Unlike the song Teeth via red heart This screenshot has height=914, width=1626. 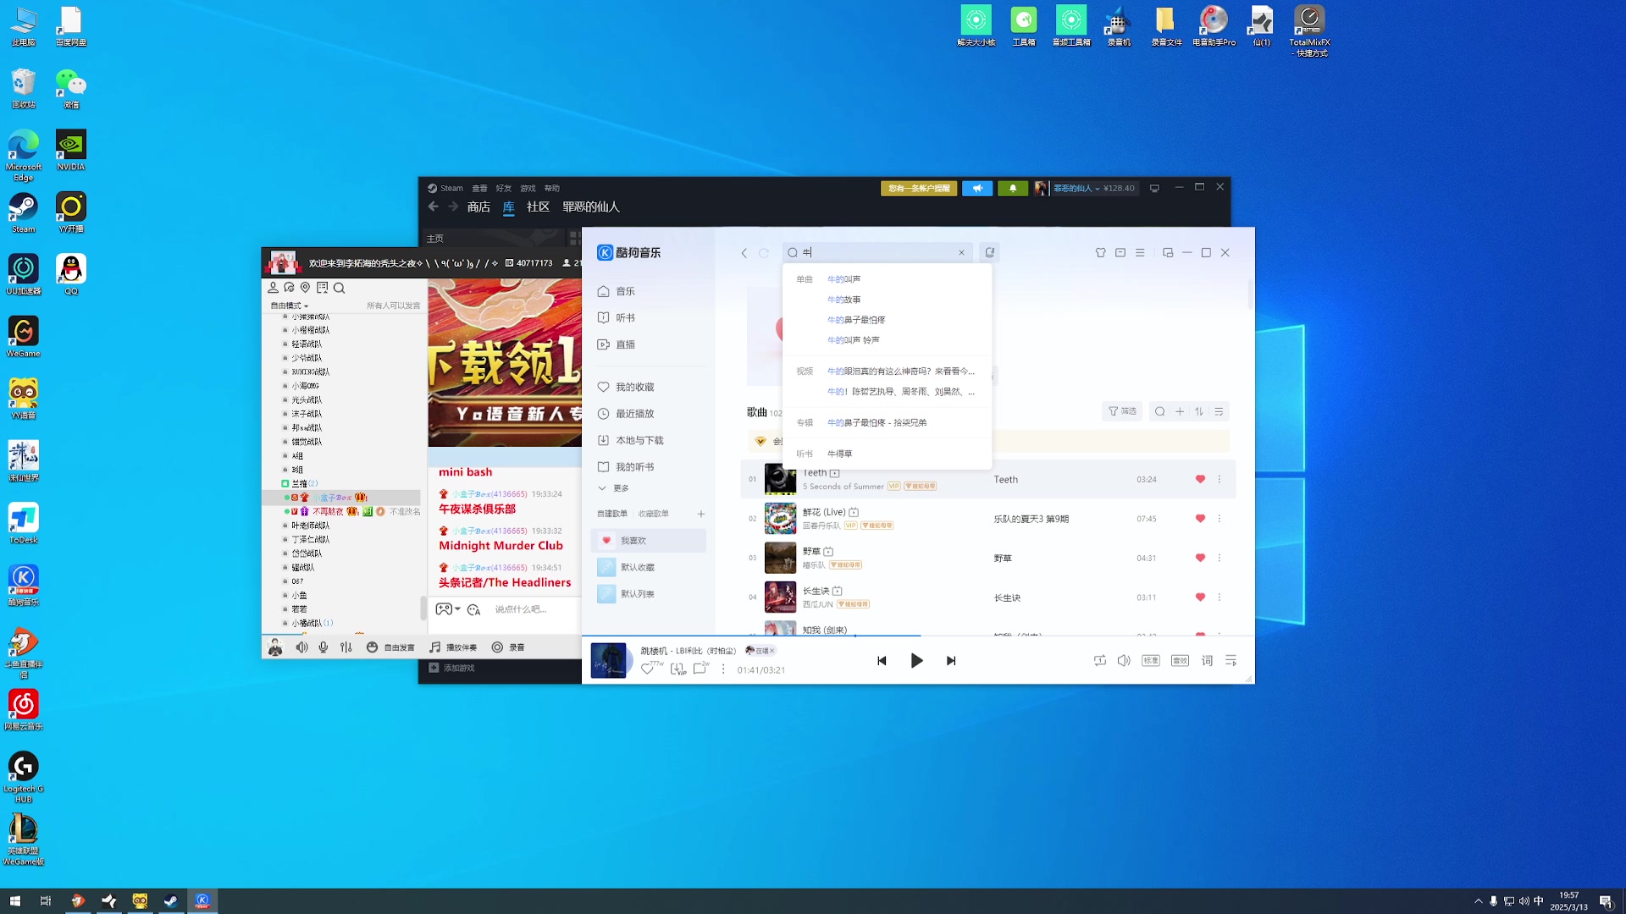[x=1200, y=479]
